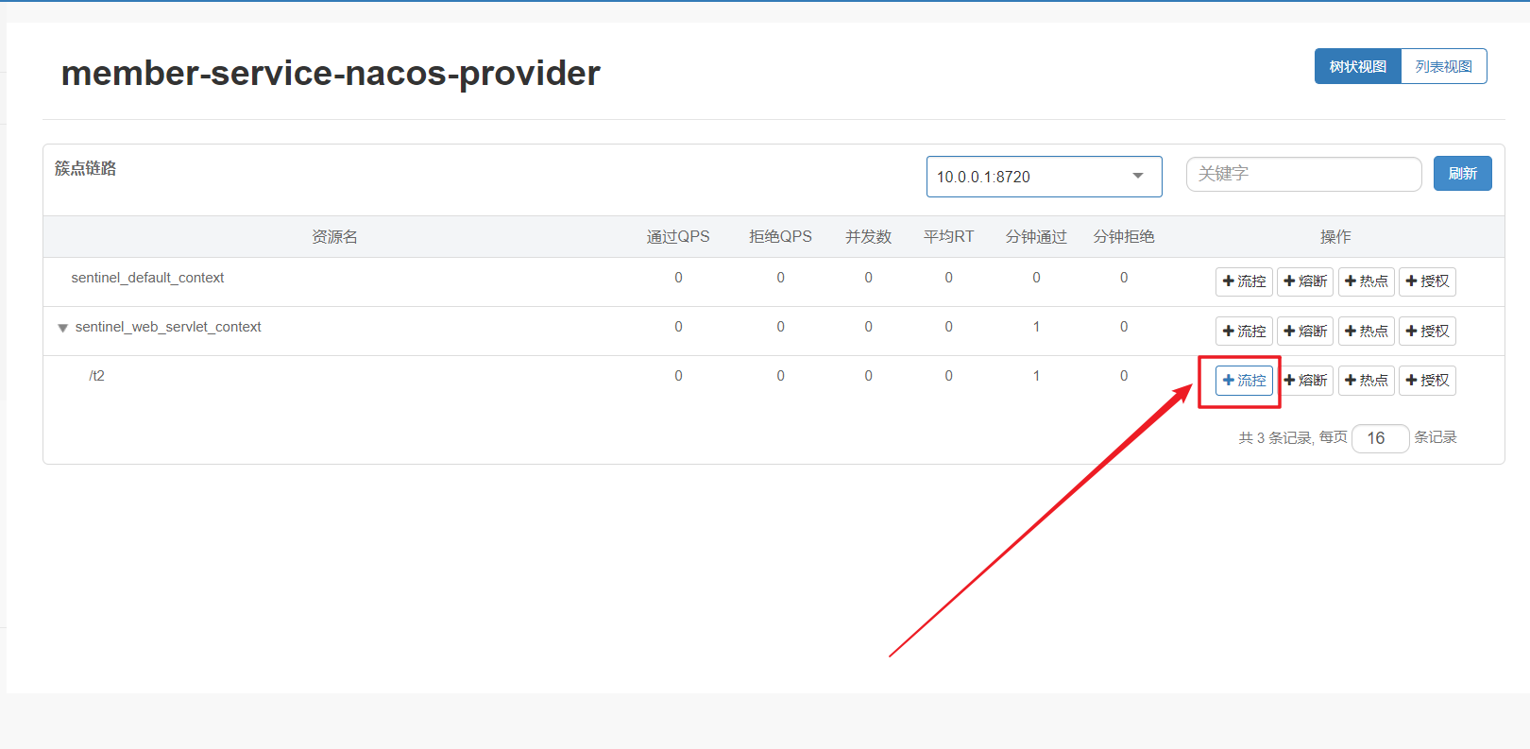Screen dimensions: 1530x749
Task: Switch to the tree view tab
Action: tap(1357, 67)
